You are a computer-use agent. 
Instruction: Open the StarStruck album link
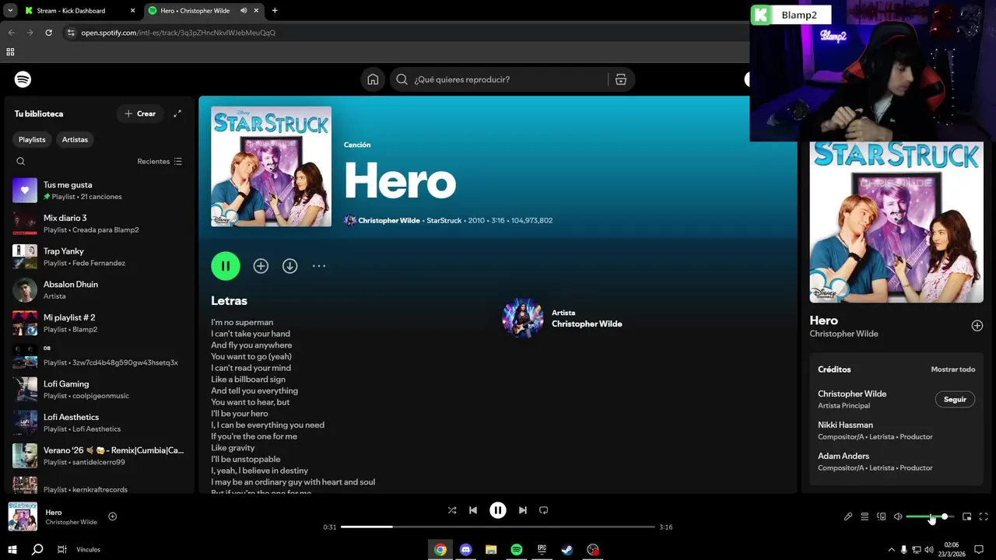pyautogui.click(x=444, y=220)
